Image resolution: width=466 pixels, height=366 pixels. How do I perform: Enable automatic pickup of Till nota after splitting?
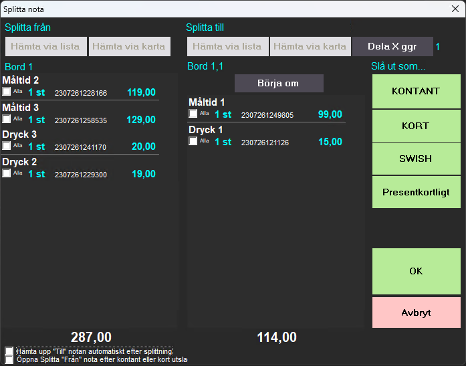coord(9,351)
